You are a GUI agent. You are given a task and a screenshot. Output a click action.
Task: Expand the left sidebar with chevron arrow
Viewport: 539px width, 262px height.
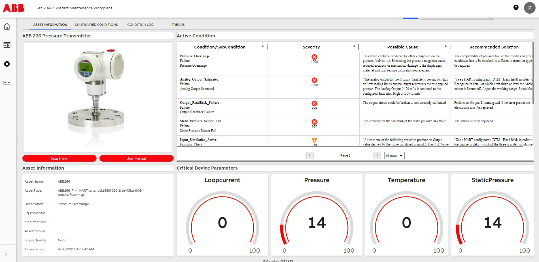tap(6, 254)
